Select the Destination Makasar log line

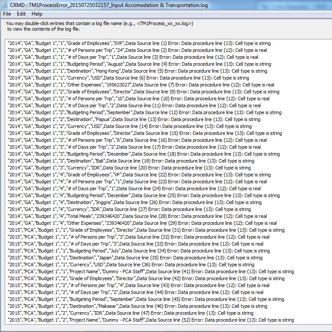pyautogui.click(x=138, y=306)
